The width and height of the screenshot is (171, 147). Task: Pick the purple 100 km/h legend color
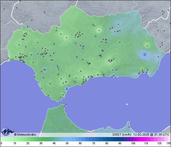pos(133,139)
